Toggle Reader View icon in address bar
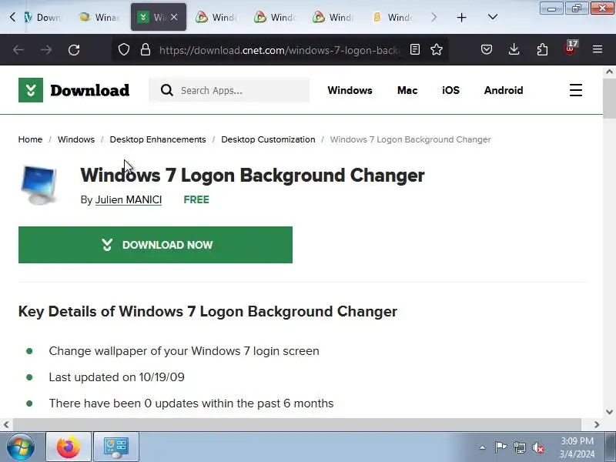Image resolution: width=616 pixels, height=462 pixels. 415,49
